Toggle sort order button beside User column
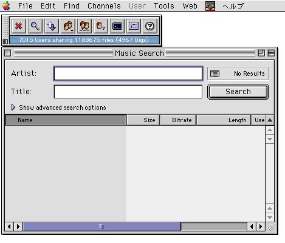Screen dimensions: 285x243 pyautogui.click(x=270, y=120)
